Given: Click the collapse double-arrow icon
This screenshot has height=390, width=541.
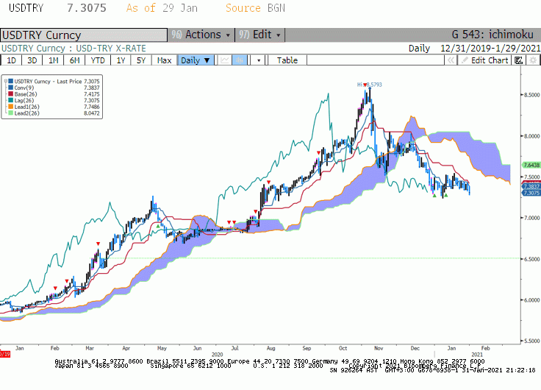Looking at the screenshot, I should [451, 60].
